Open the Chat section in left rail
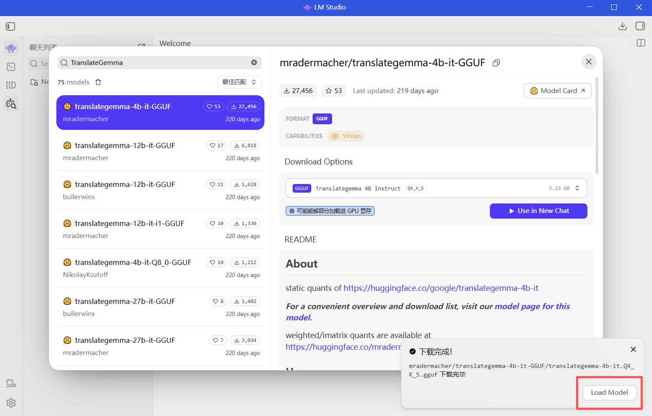652x416 pixels. coord(11,48)
